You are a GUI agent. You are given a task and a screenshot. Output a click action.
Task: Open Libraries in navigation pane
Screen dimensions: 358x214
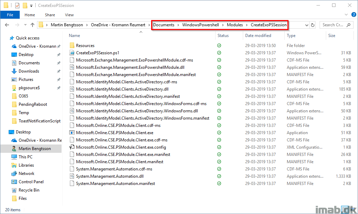[x=26, y=165]
